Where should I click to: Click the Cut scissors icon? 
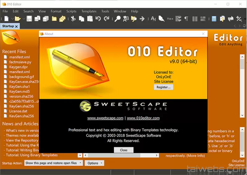pyautogui.click(x=73, y=19)
